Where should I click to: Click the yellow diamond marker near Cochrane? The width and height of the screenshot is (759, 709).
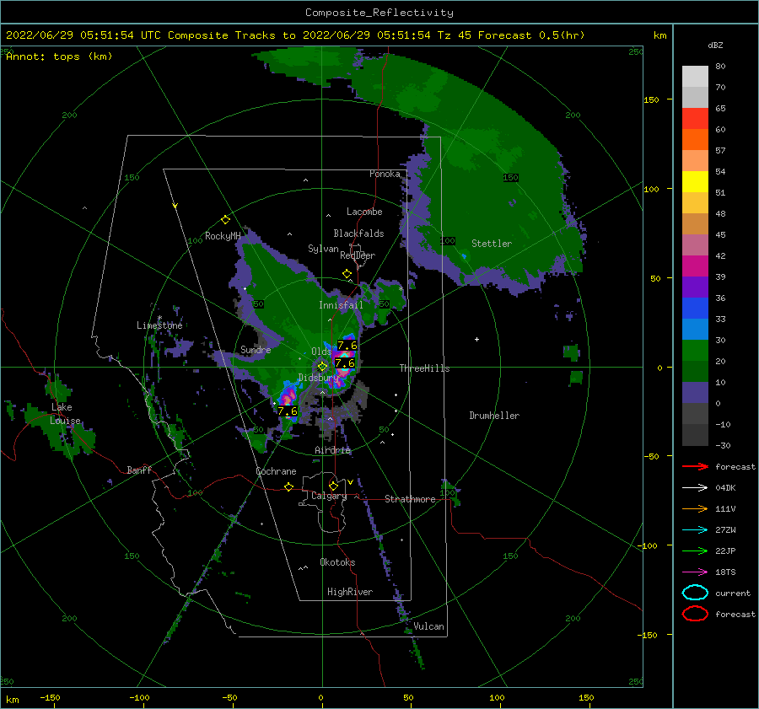[x=288, y=487]
